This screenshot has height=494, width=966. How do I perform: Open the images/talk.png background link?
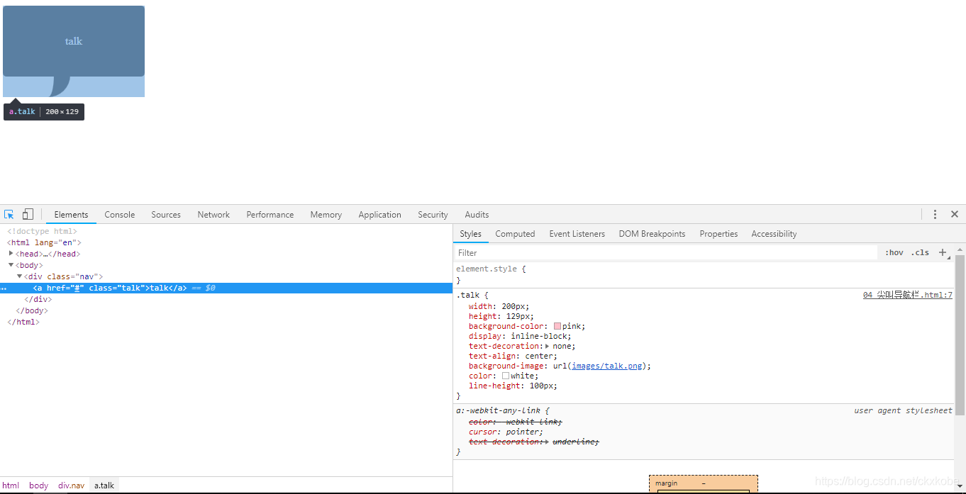pyautogui.click(x=607, y=366)
